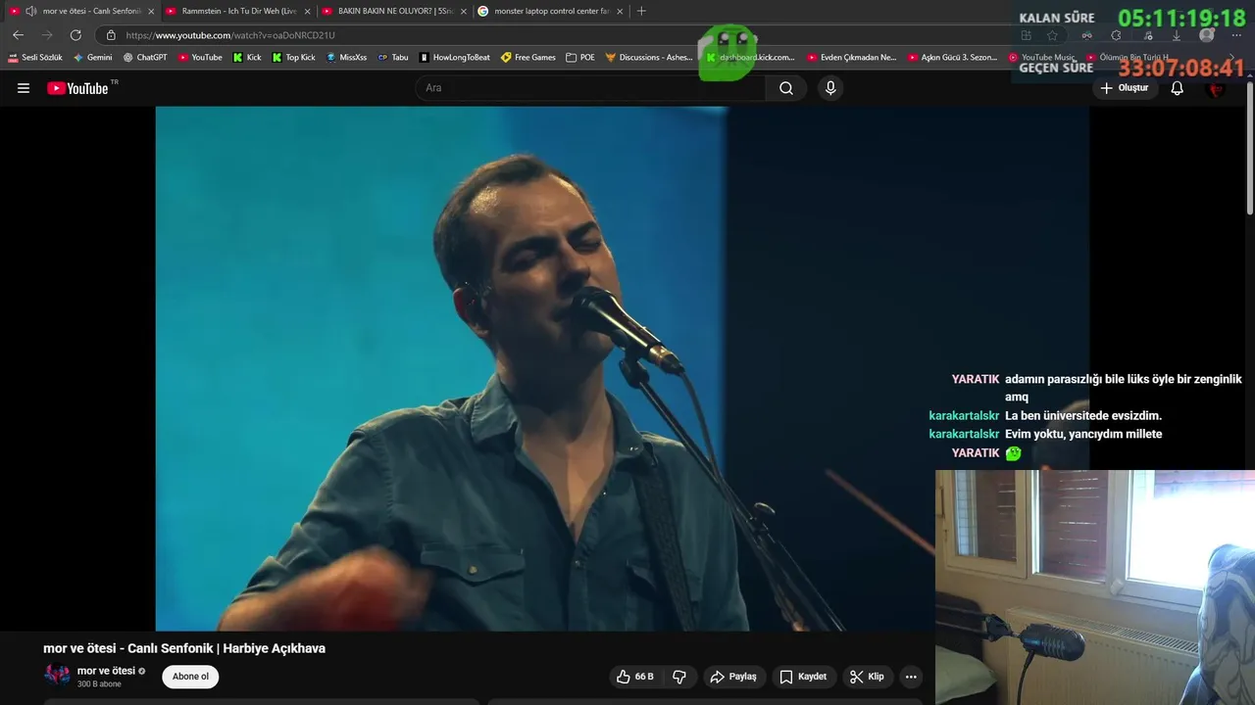1255x705 pixels.
Task: Open YouTube notifications bell
Action: (1178, 88)
